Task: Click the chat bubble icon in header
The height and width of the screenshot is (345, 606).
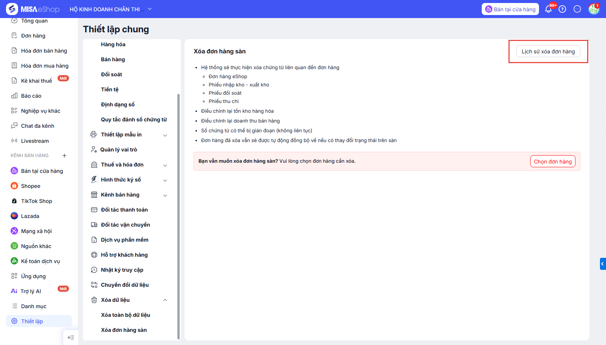Action: 577,9
